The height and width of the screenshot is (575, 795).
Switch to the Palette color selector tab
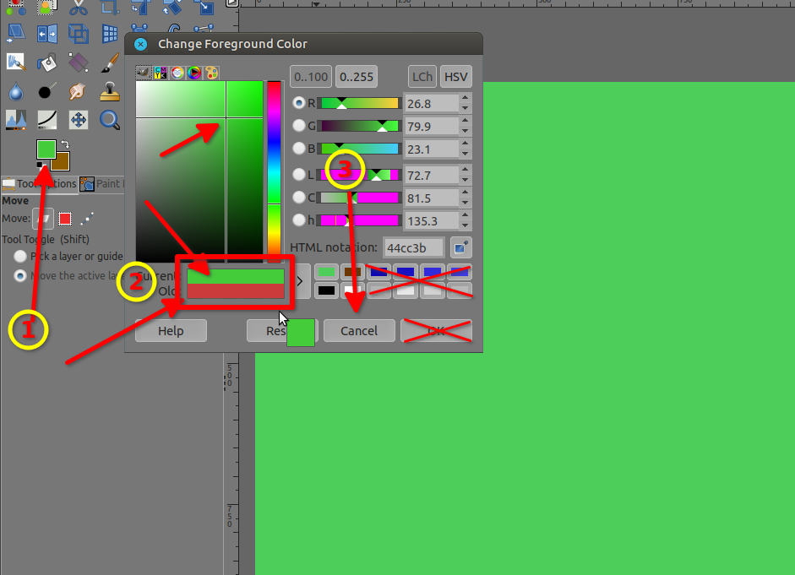pyautogui.click(x=211, y=73)
